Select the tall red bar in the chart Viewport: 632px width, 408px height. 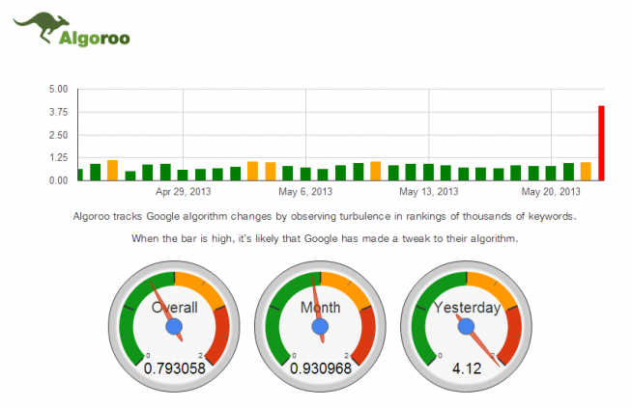pos(601,143)
